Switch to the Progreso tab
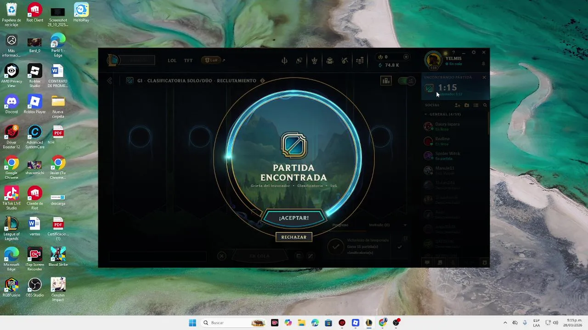Image resolution: width=588 pixels, height=330 pixels. 340,225
